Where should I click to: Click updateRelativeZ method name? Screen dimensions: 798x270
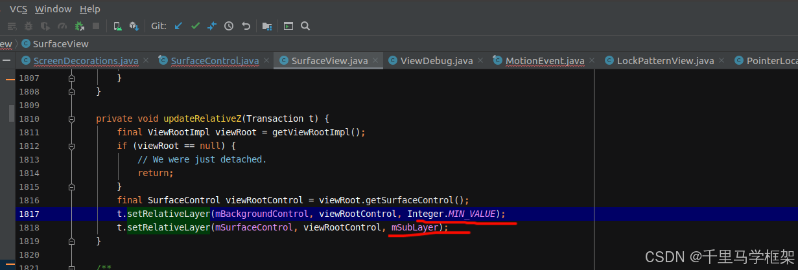204,118
